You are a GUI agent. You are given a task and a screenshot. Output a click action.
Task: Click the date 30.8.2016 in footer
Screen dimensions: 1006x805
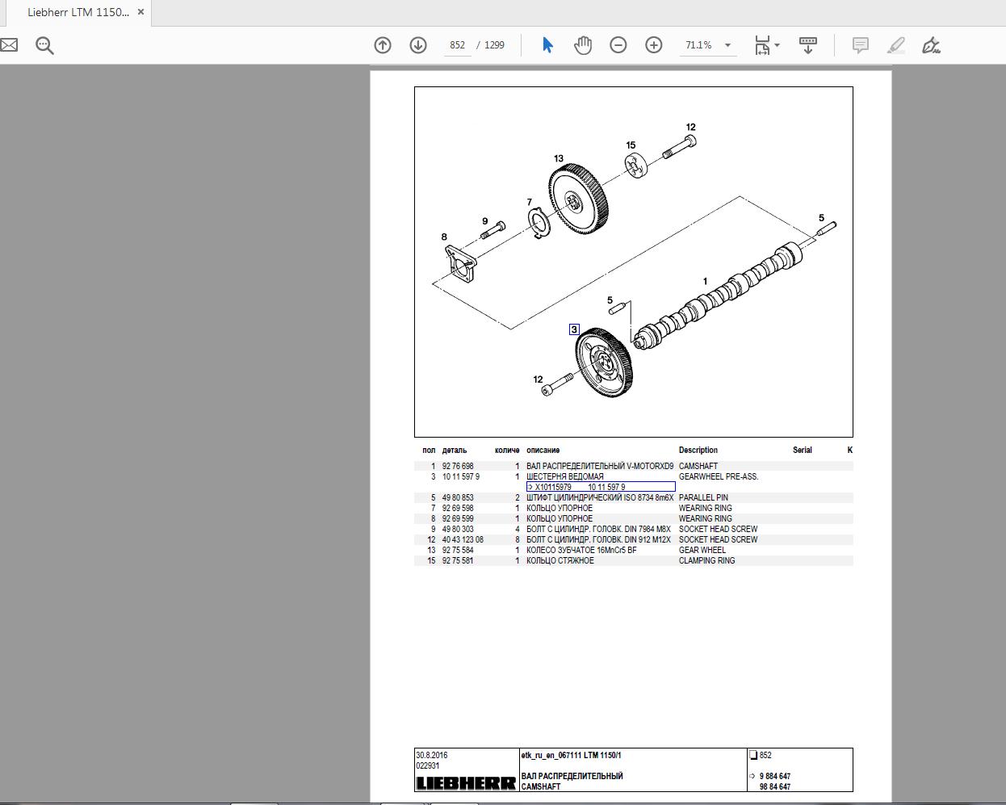(x=432, y=756)
